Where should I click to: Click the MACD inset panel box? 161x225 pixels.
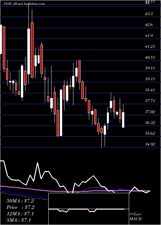[x=89, y=209]
